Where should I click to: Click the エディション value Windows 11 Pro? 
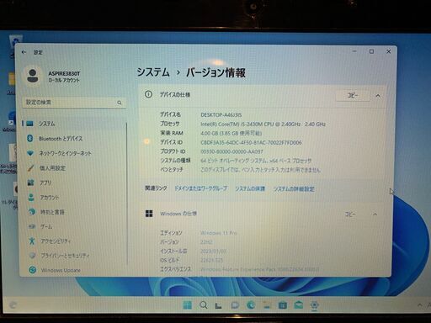pos(219,233)
